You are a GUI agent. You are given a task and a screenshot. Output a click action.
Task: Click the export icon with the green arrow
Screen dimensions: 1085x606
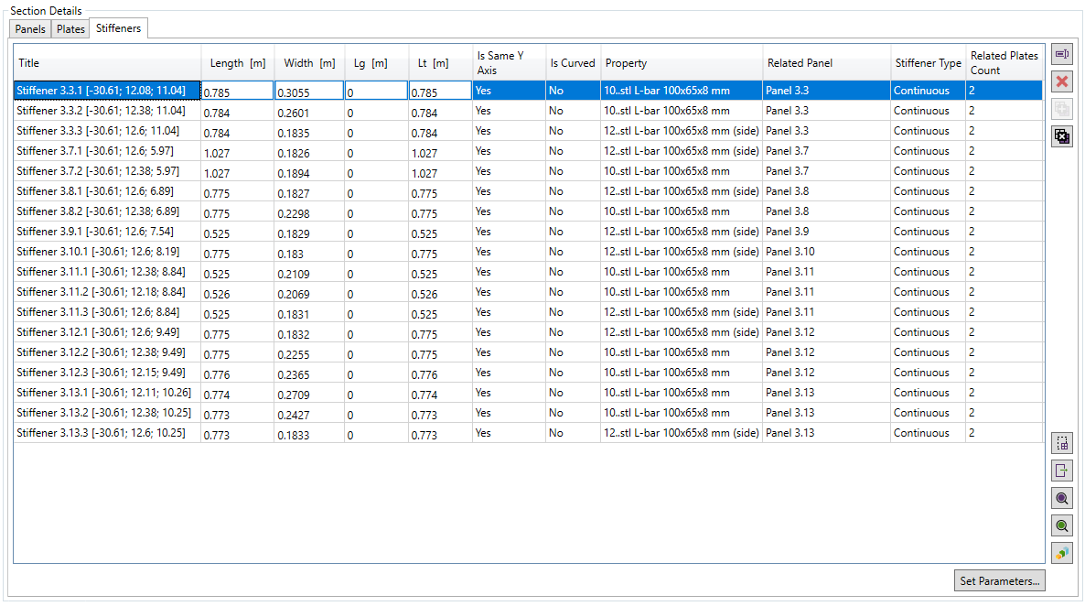tap(1062, 471)
